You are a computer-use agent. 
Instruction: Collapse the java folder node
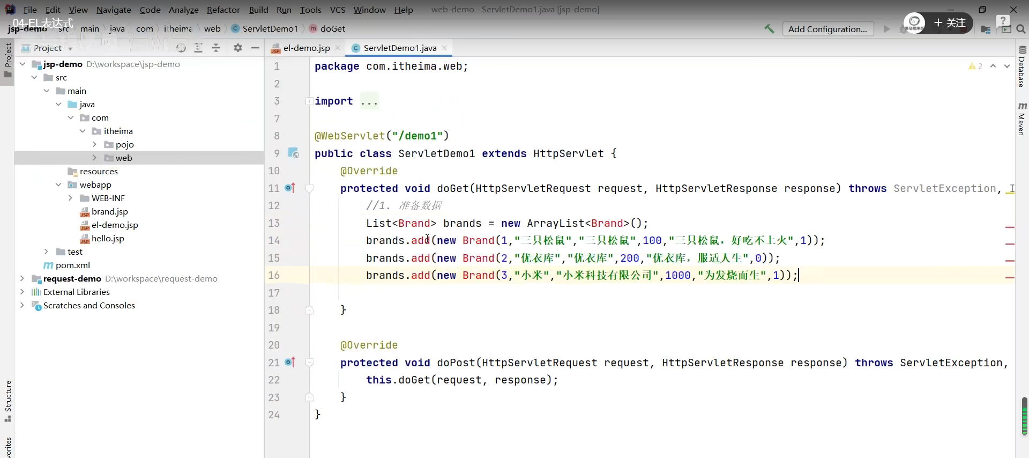coord(58,104)
